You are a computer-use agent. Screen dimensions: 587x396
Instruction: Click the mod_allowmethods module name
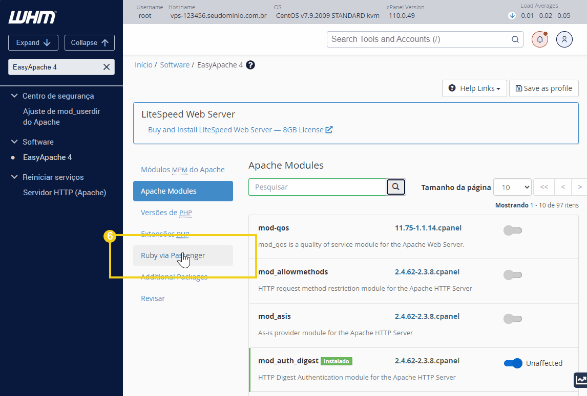[293, 272]
